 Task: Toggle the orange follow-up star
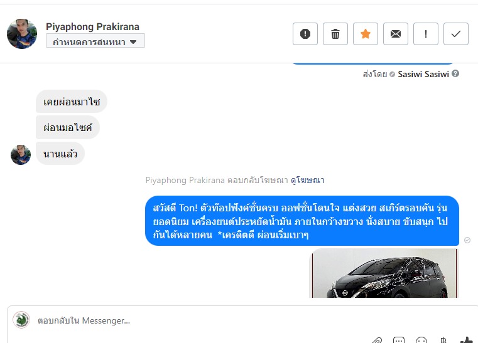tap(366, 34)
